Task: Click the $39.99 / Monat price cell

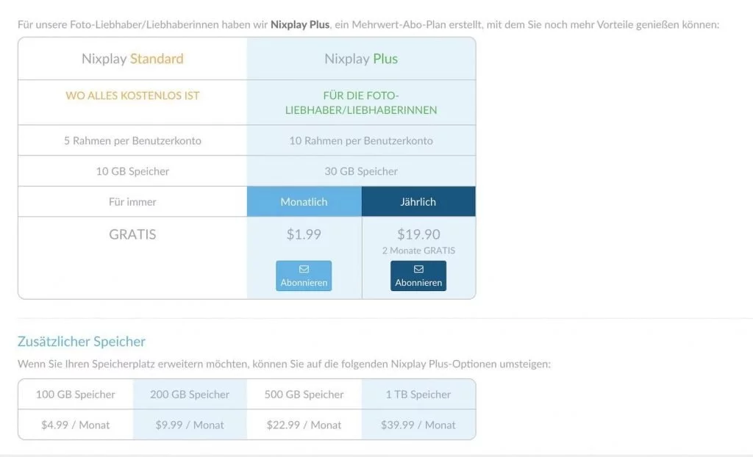Action: [x=418, y=425]
